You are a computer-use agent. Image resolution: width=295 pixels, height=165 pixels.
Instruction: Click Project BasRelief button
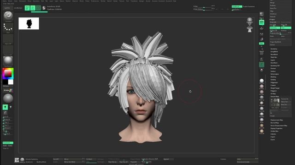[275, 42]
